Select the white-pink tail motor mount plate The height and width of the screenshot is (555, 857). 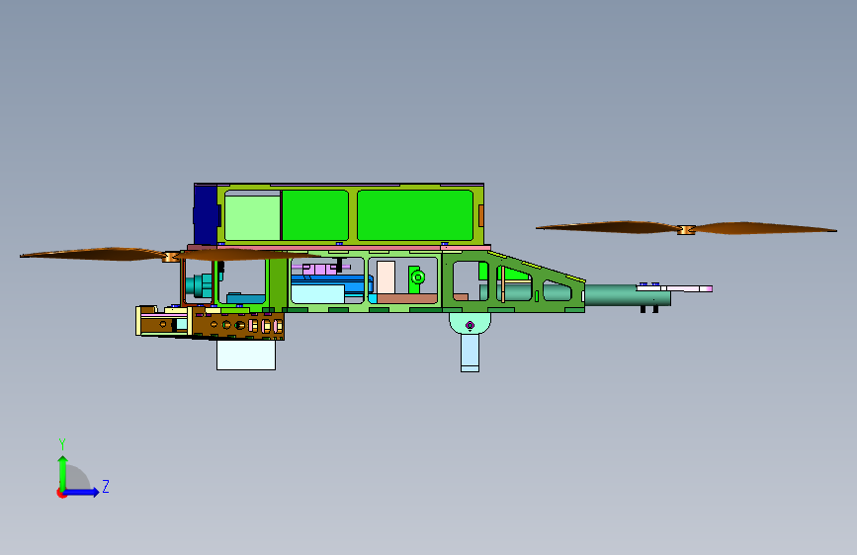[674, 288]
